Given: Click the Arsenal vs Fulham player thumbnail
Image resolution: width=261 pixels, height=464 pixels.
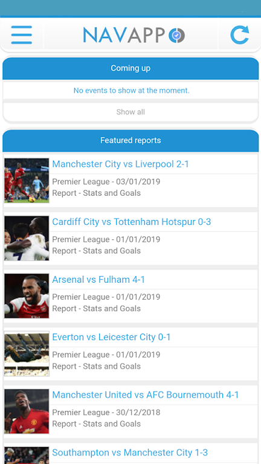Looking at the screenshot, I should (27, 296).
